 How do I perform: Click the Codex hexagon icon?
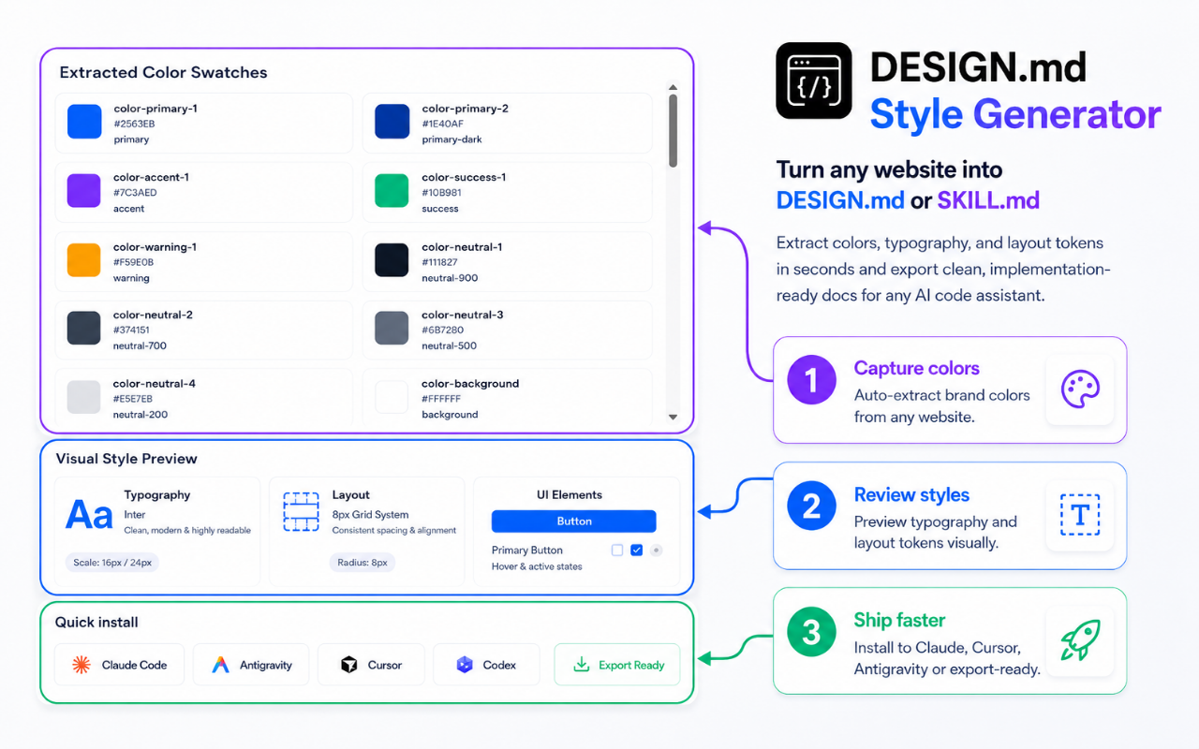click(x=465, y=665)
